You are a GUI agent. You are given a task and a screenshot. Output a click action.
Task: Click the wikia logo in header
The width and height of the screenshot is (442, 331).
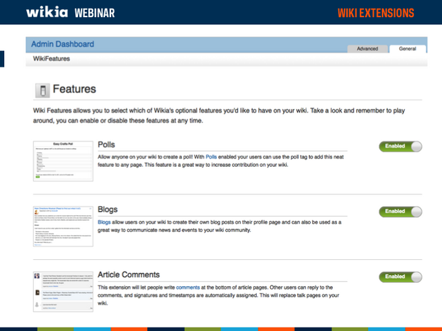coord(47,12)
